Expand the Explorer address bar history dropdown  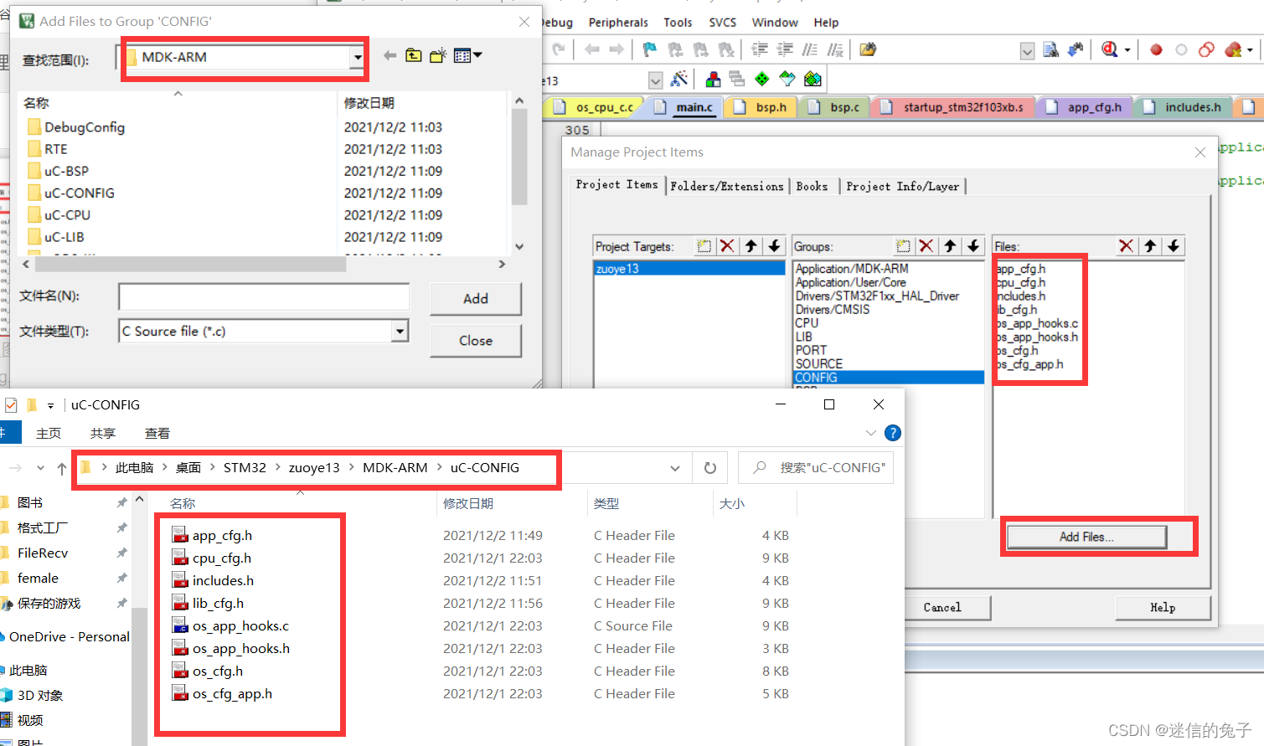click(675, 468)
